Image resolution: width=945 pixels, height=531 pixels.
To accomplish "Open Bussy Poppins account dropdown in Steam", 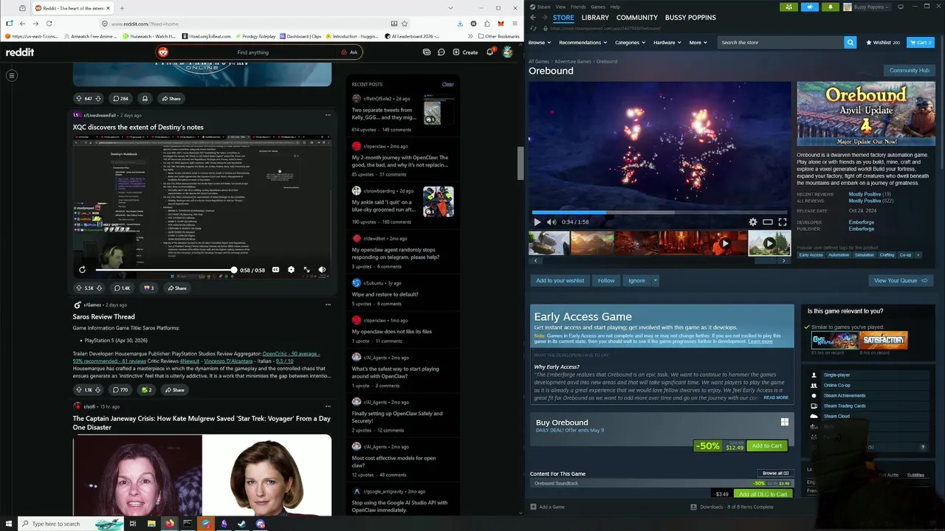I will point(868,7).
